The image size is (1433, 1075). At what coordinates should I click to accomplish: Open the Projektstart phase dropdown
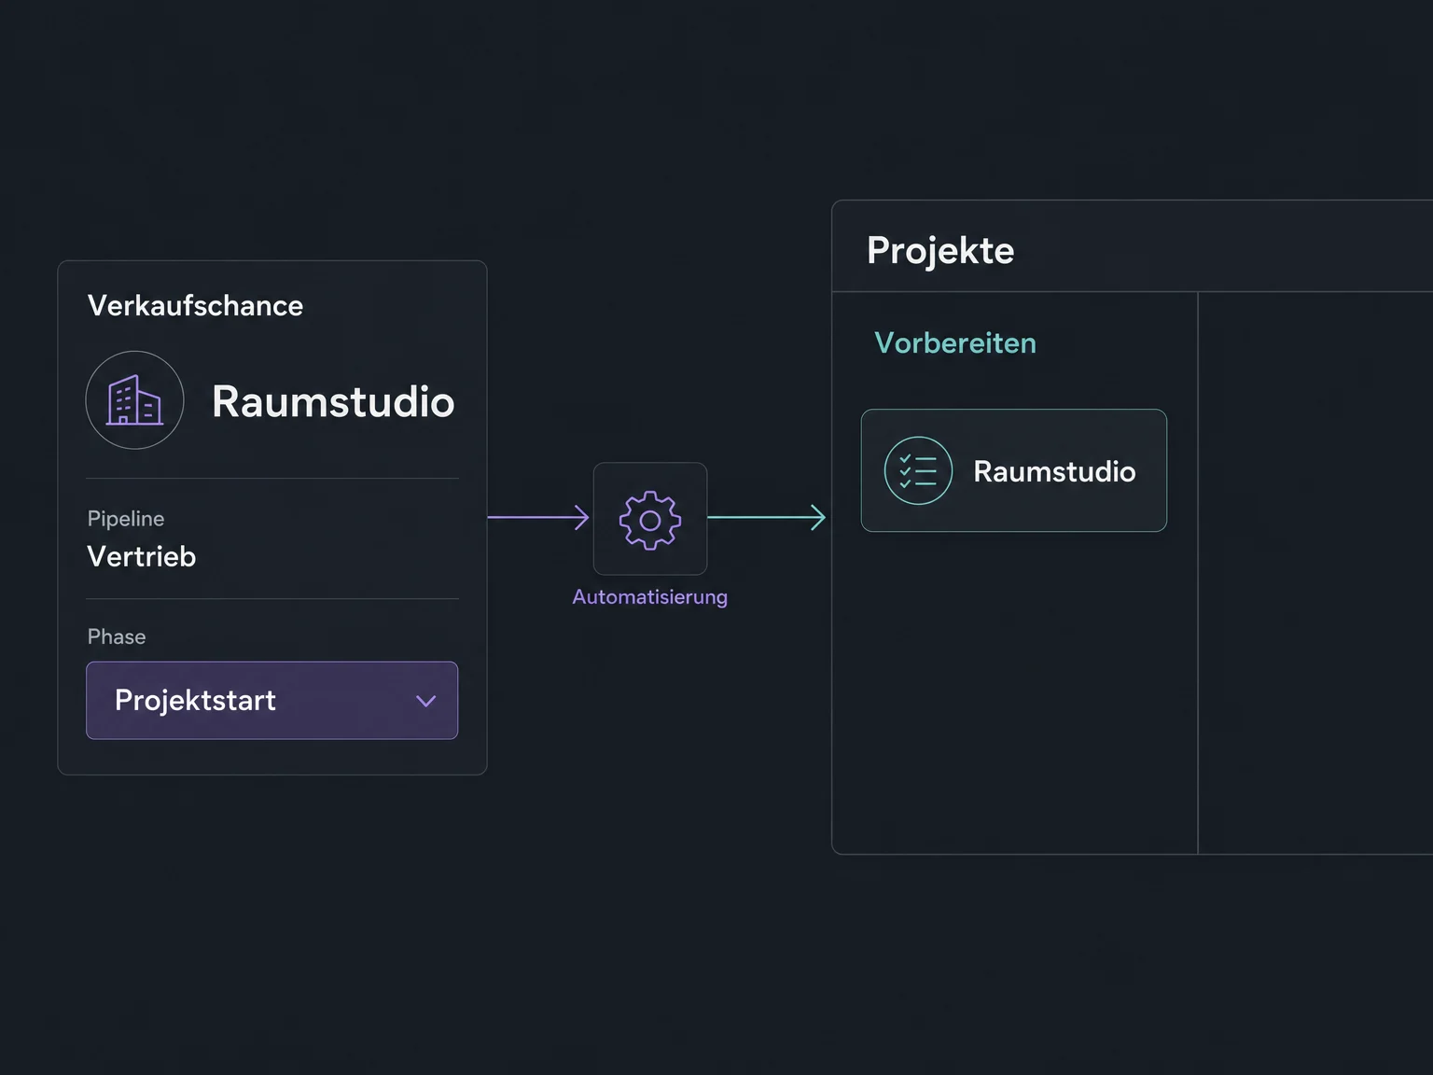271,701
